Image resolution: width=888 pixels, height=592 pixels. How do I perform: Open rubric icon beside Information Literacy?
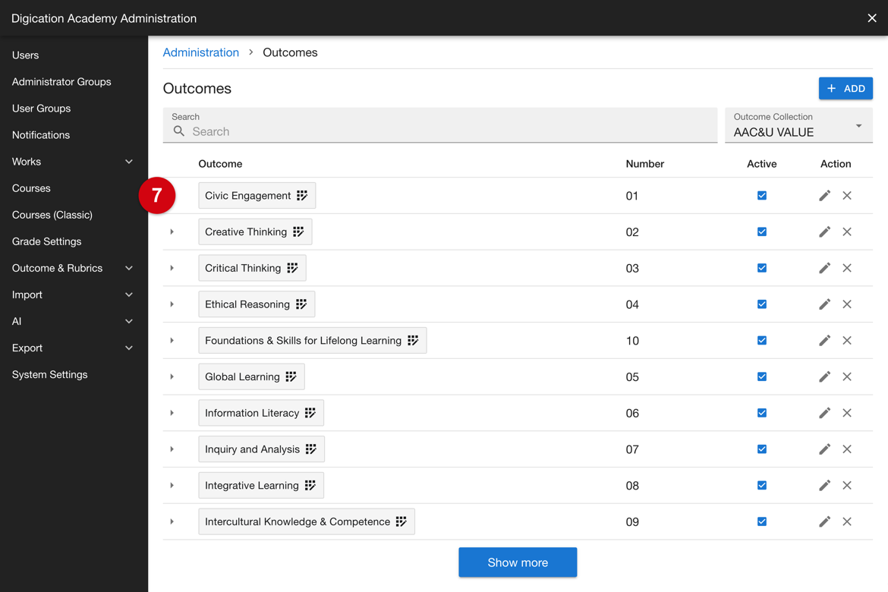(x=310, y=413)
